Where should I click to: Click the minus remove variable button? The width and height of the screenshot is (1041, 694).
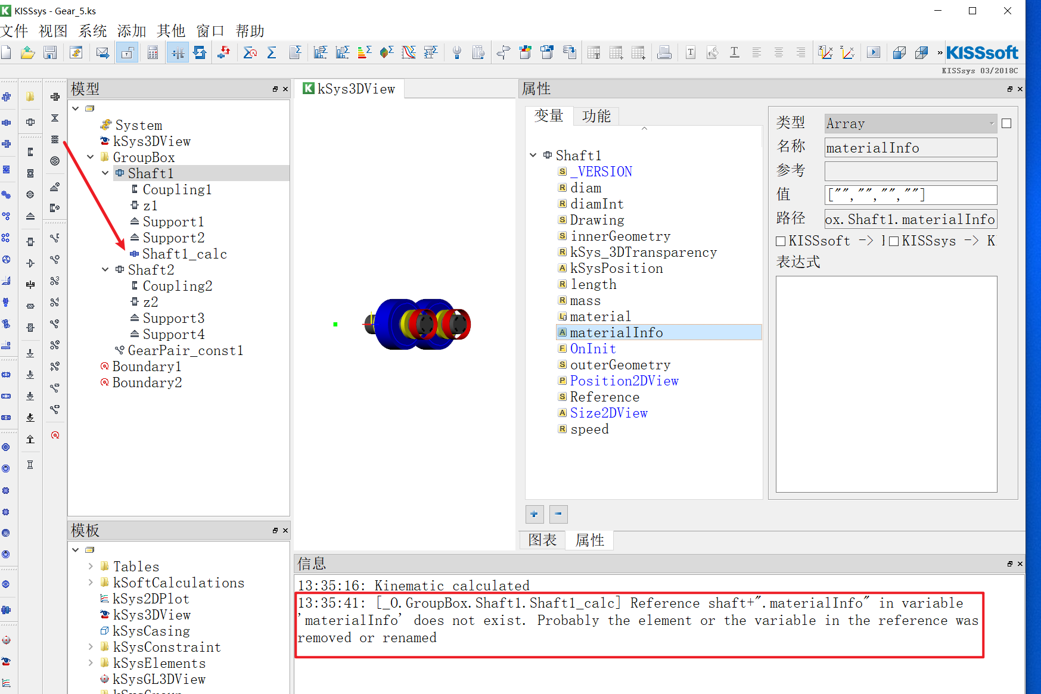pyautogui.click(x=558, y=514)
